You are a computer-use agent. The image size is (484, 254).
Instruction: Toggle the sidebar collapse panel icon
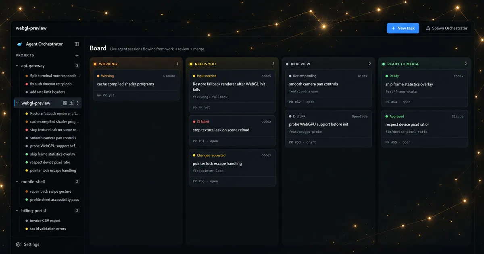tap(77, 44)
